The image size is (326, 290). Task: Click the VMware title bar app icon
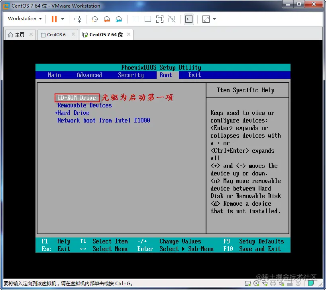(6, 6)
